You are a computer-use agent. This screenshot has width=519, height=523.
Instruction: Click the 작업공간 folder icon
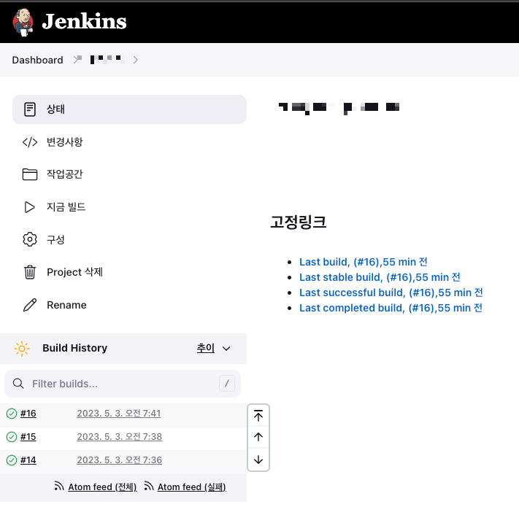point(30,174)
